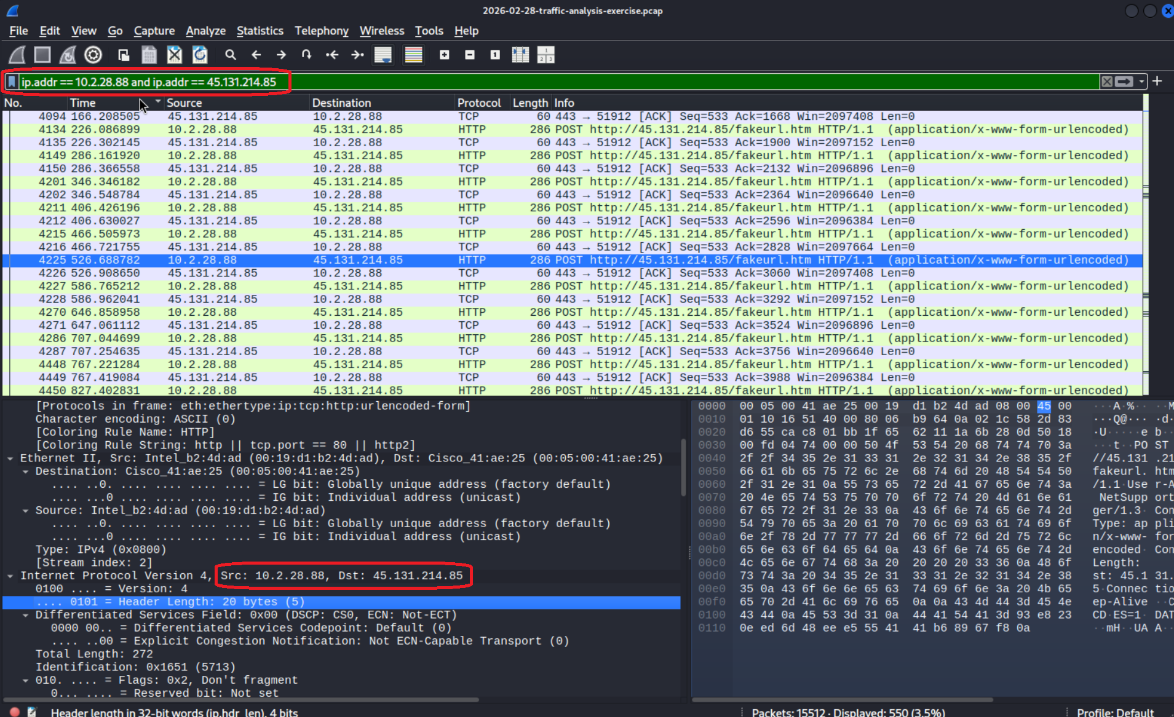
Task: Toggle autoscroll during live capture
Action: click(x=383, y=55)
